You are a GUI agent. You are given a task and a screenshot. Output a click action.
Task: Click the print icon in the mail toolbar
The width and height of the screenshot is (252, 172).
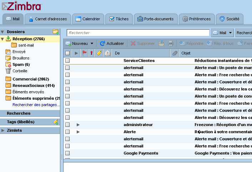click(x=171, y=43)
